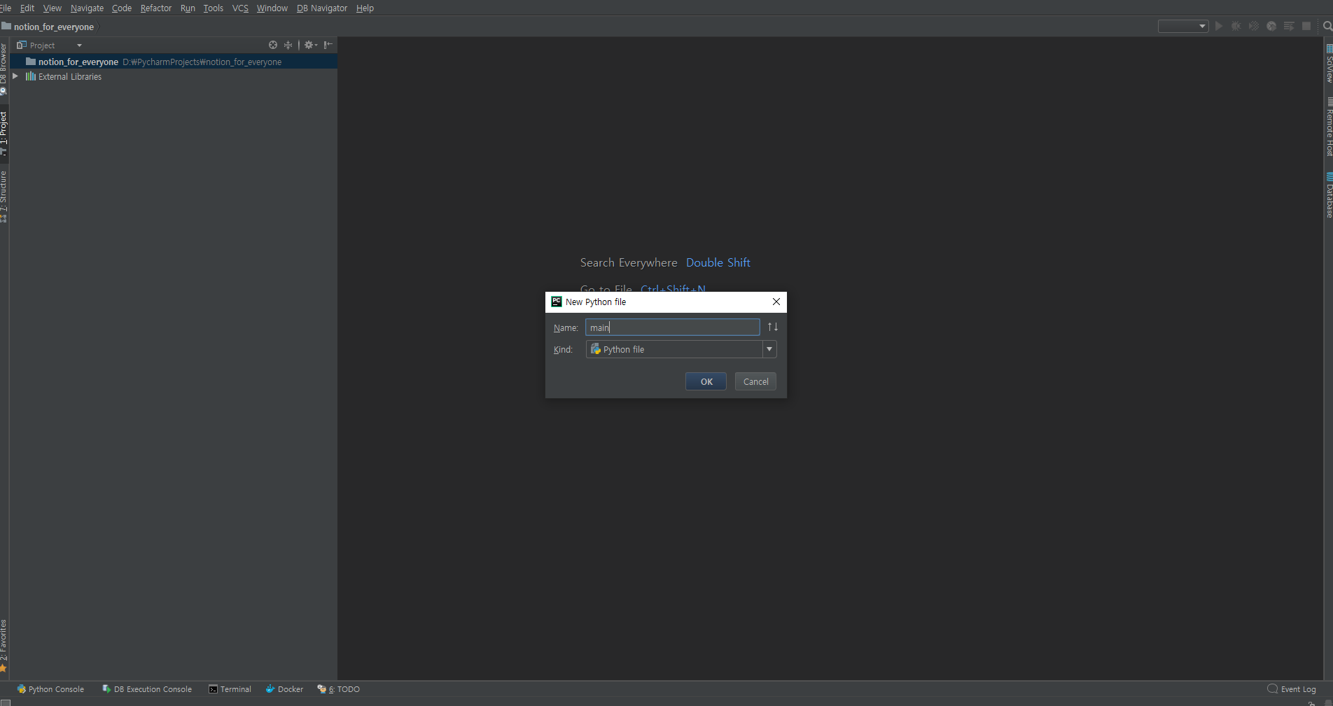Open the View menu
The image size is (1333, 706).
53,8
